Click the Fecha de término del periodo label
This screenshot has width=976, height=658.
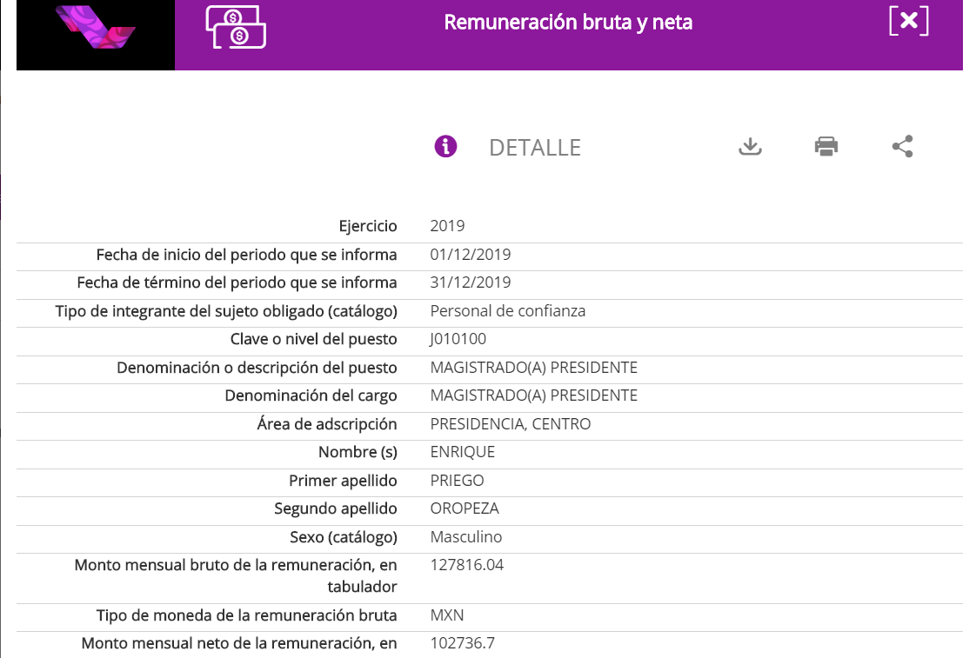tap(237, 283)
